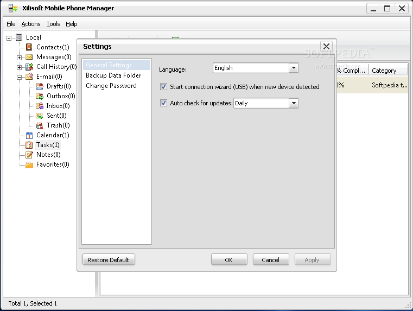Open the update frequency Daily dropdown
Screen dimensions: 413x311
[x=266, y=103]
